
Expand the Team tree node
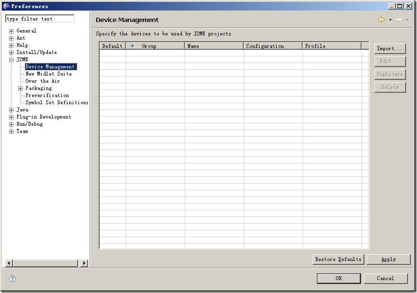pyautogui.click(x=11, y=131)
